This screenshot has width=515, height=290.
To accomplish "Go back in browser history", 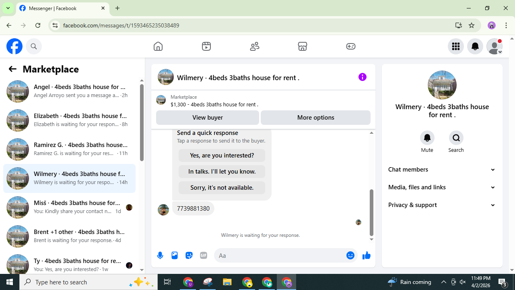I will tap(9, 25).
